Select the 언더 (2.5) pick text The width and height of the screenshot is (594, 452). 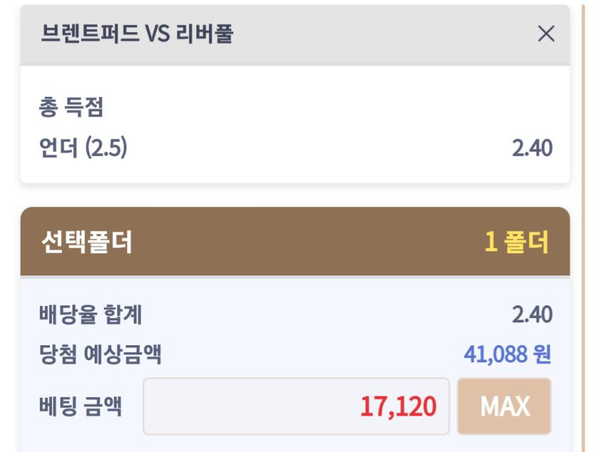83,148
